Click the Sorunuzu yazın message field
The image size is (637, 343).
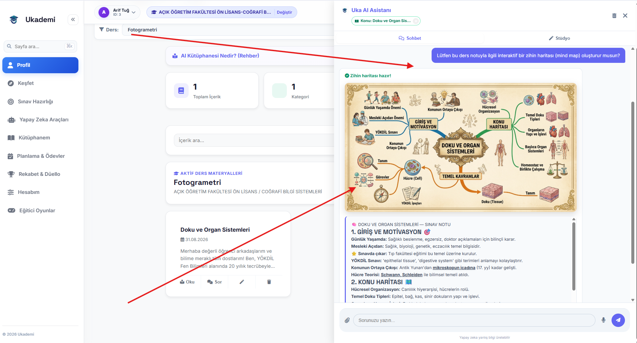click(x=474, y=320)
